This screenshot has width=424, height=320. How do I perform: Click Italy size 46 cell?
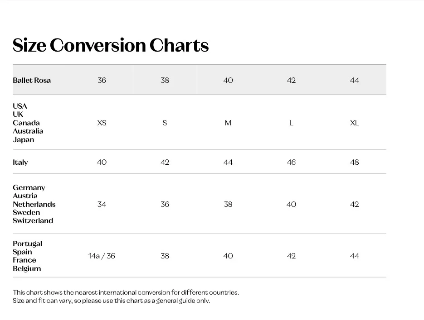point(291,162)
